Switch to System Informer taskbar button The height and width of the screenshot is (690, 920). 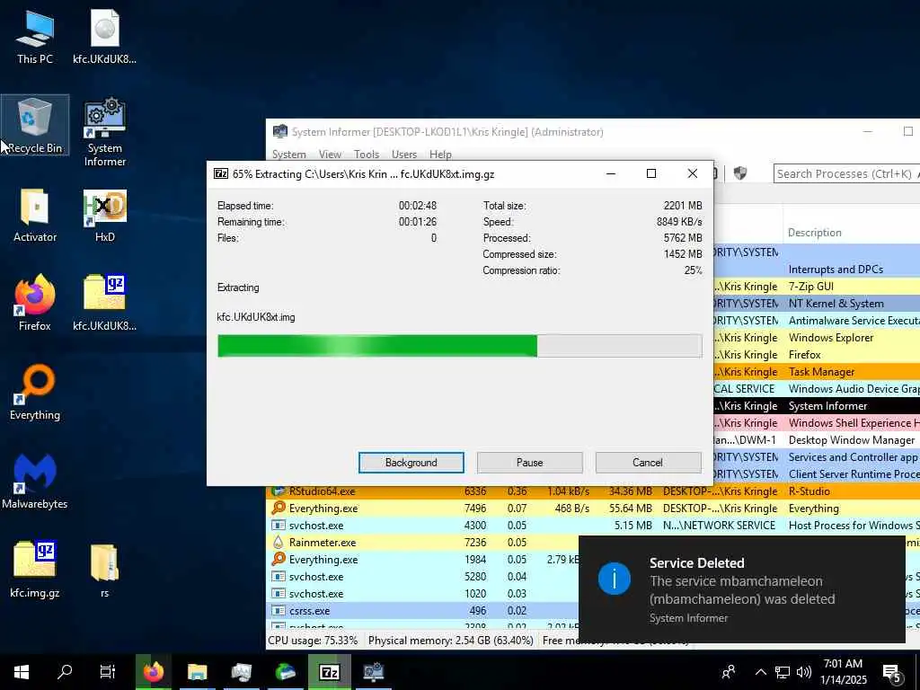tap(373, 672)
